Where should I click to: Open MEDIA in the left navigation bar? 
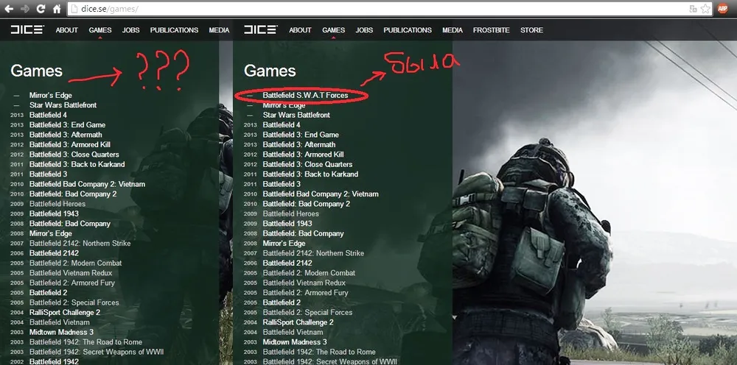[219, 30]
